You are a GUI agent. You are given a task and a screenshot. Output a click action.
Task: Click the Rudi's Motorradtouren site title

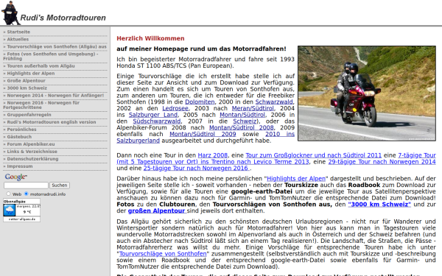coord(63,18)
